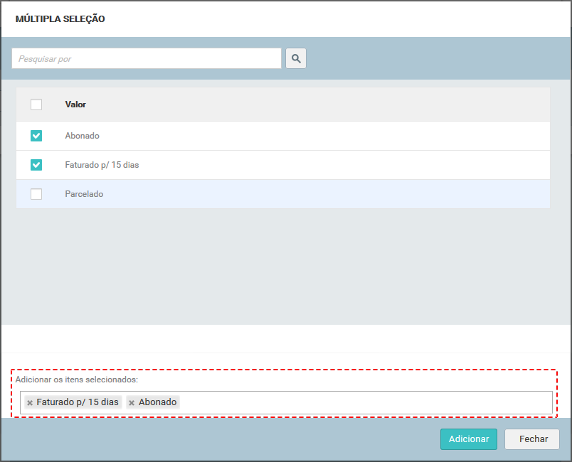Click the magnifier search icon button
Viewport: 572px width, 462px height.
click(x=296, y=58)
